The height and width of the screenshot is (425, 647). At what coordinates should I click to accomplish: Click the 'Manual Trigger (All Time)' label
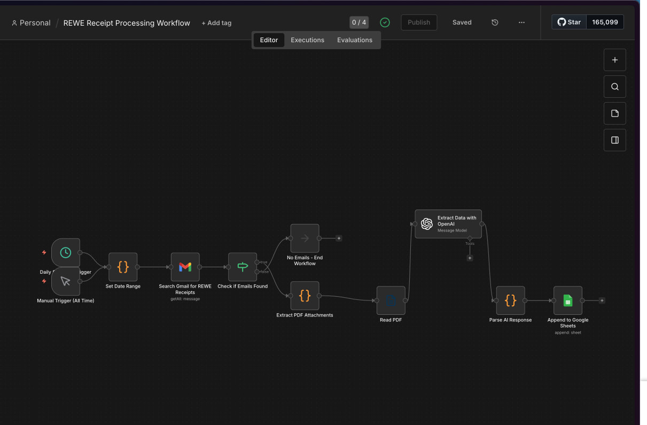point(65,301)
